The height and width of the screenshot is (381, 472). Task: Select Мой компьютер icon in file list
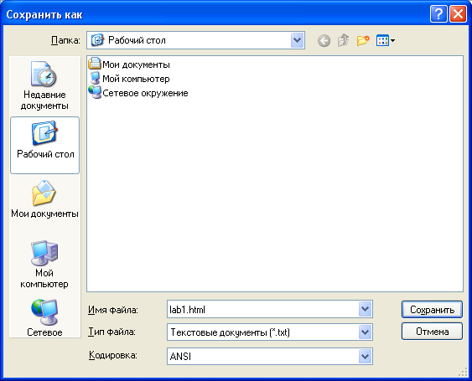point(95,78)
